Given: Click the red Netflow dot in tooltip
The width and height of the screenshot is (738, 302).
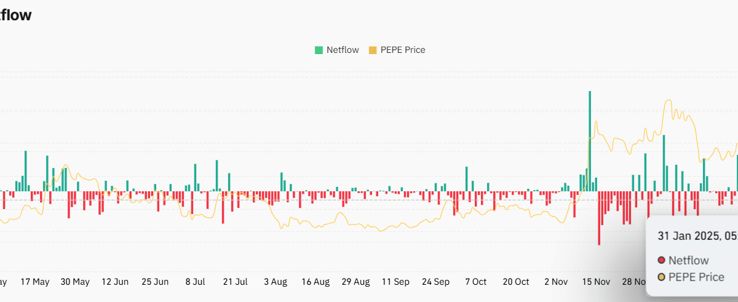Looking at the screenshot, I should tap(661, 261).
